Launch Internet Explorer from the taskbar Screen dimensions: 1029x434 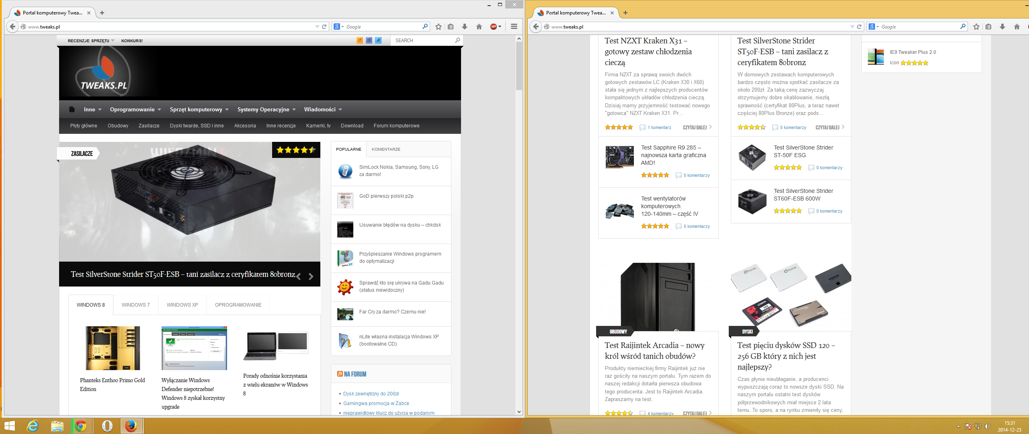tap(33, 426)
